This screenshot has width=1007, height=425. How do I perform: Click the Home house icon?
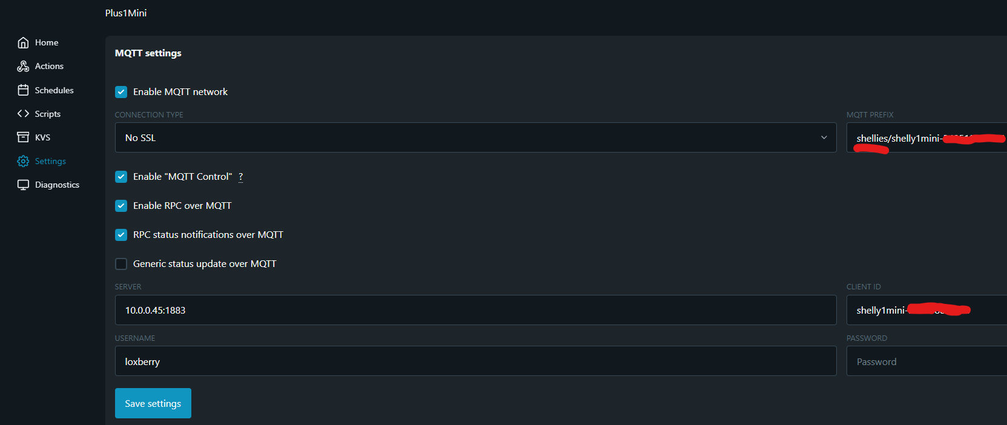tap(23, 42)
